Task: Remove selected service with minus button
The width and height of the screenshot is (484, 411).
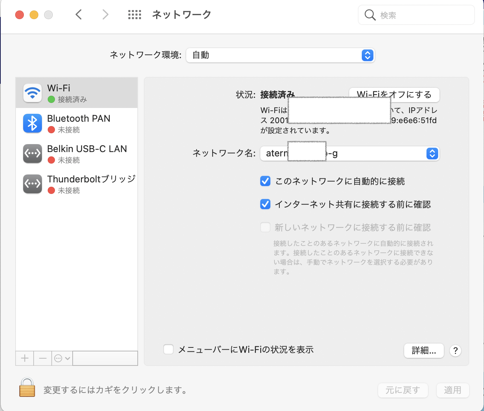Action: pyautogui.click(x=43, y=358)
